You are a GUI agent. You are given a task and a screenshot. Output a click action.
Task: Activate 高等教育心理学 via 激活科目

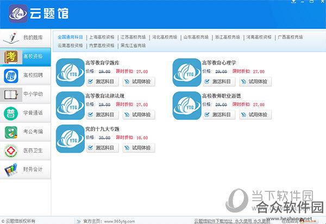[x=219, y=82]
